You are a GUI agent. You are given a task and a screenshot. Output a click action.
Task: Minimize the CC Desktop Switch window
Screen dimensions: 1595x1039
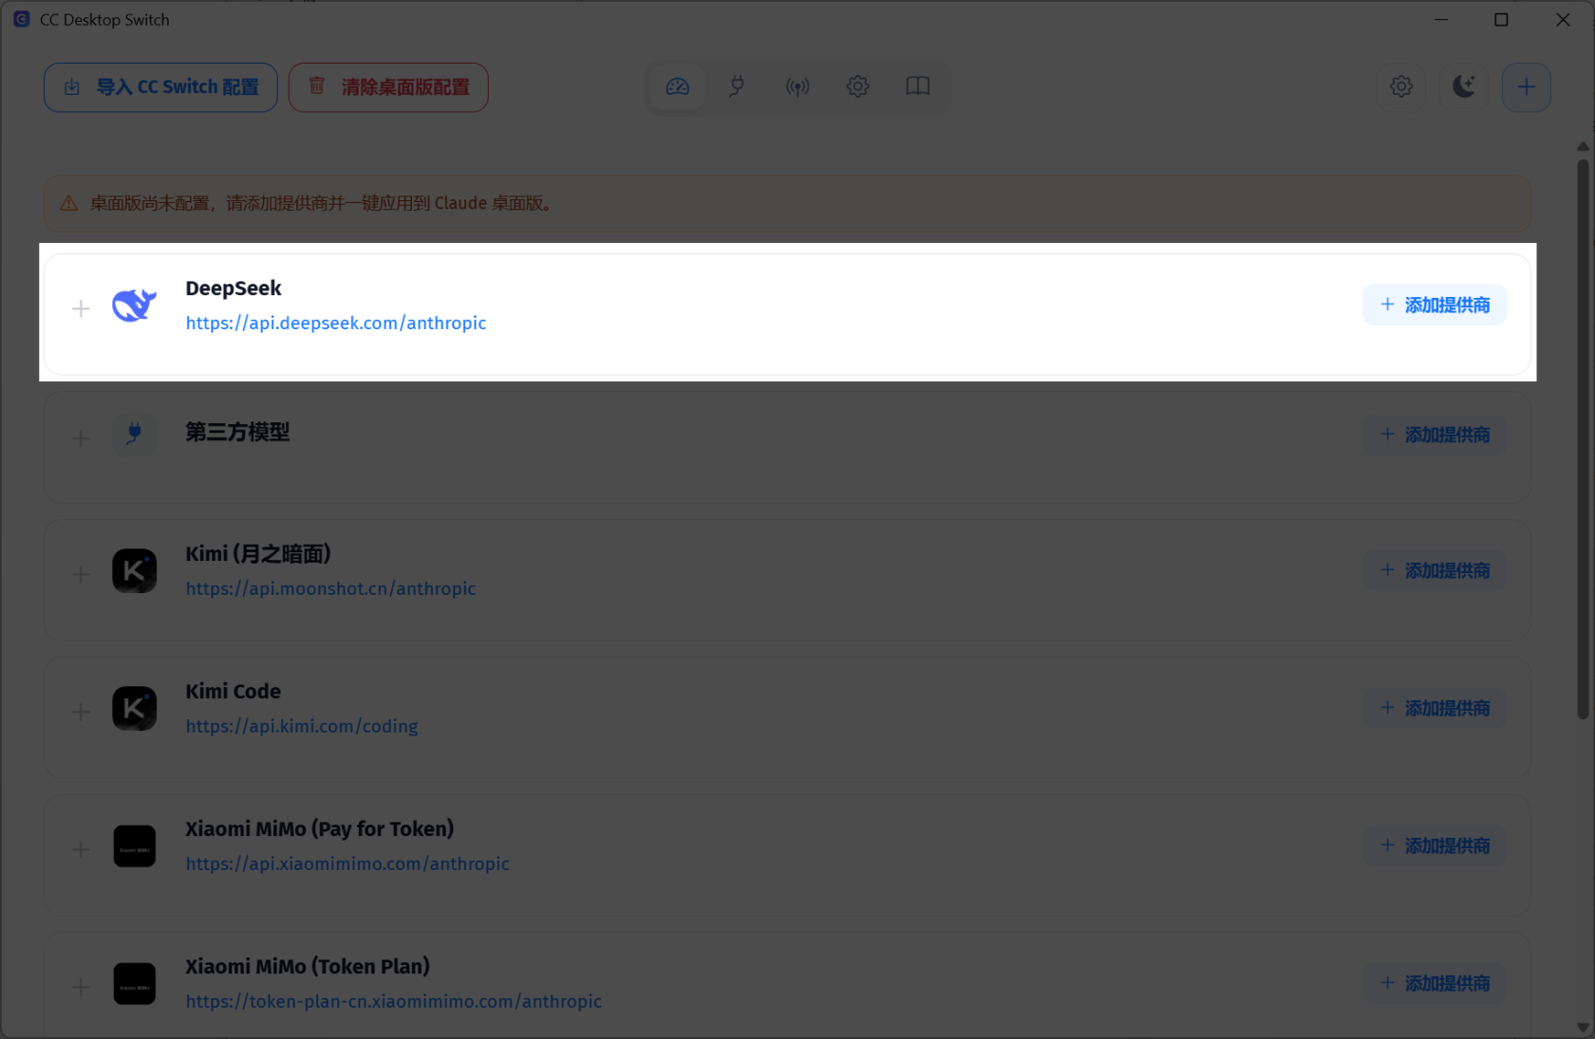[1441, 19]
